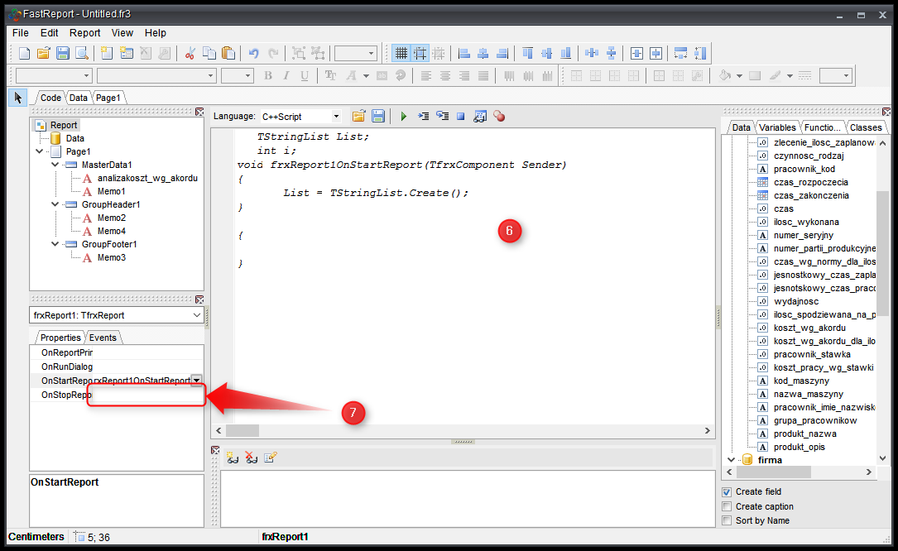Save the script with the code editor disk icon
The height and width of the screenshot is (551, 898).
[377, 117]
